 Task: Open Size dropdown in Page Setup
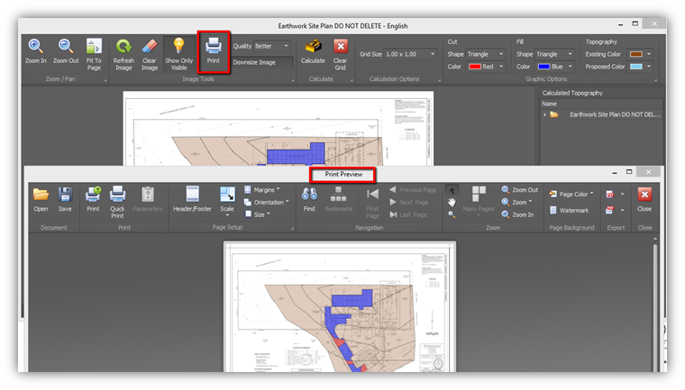[x=257, y=214]
